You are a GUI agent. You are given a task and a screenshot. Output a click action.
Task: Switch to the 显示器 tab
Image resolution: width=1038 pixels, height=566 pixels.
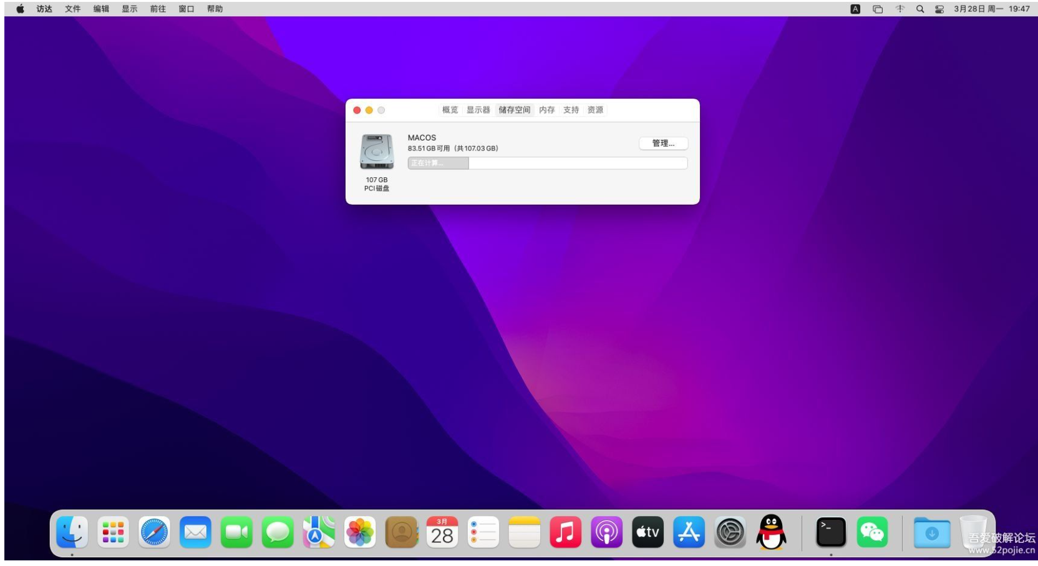478,110
